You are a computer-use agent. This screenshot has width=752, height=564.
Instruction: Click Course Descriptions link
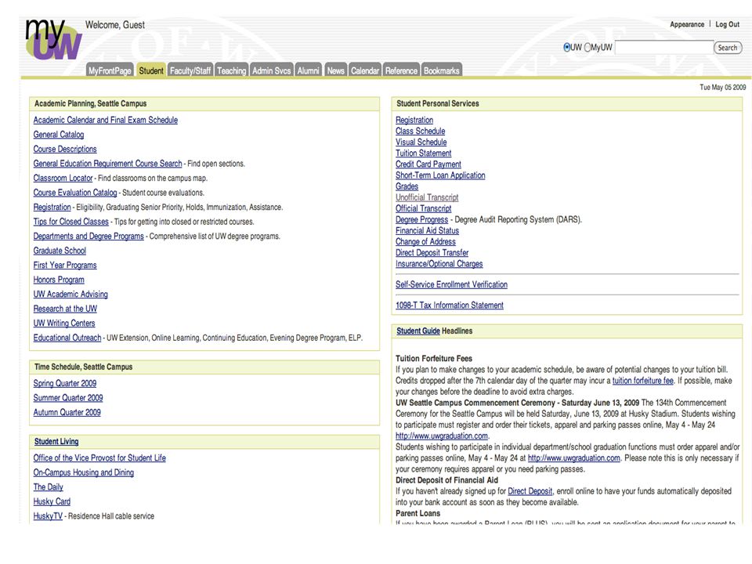[x=65, y=149]
